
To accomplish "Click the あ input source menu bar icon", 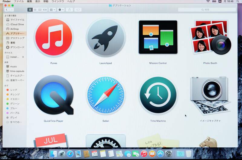I will point(220,1).
